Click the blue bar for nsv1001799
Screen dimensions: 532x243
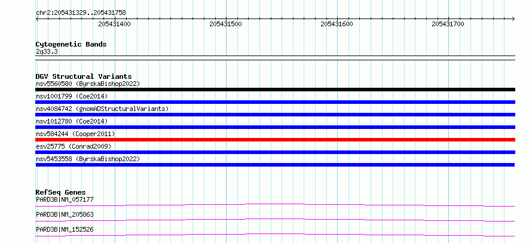coord(276,102)
